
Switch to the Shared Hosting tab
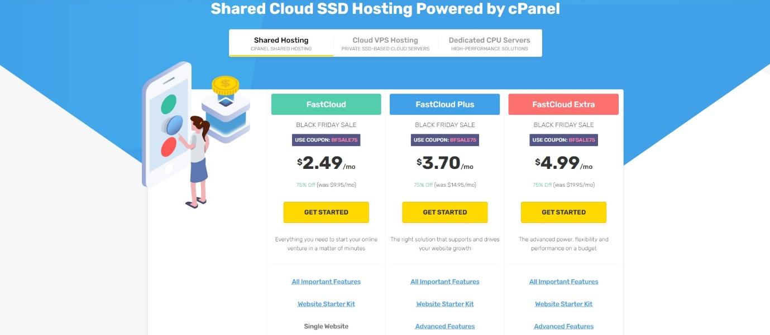(x=281, y=43)
